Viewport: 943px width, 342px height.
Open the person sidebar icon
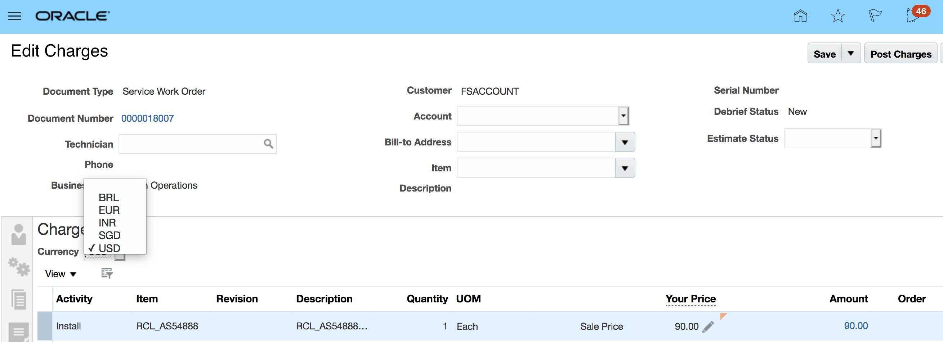click(x=19, y=235)
